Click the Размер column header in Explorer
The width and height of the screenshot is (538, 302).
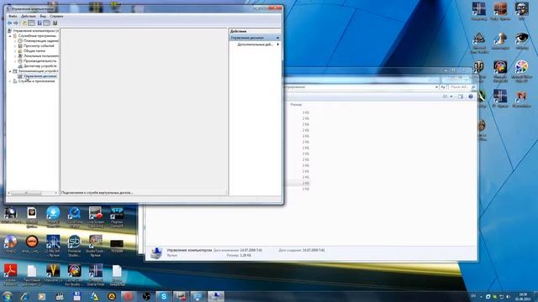[296, 104]
